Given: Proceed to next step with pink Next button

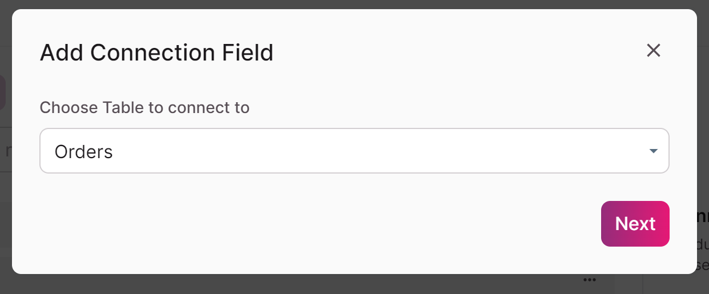Looking at the screenshot, I should [x=635, y=224].
